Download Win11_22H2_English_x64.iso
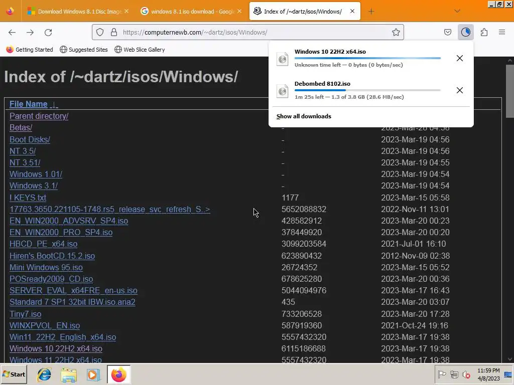The image size is (514, 385). (x=63, y=337)
